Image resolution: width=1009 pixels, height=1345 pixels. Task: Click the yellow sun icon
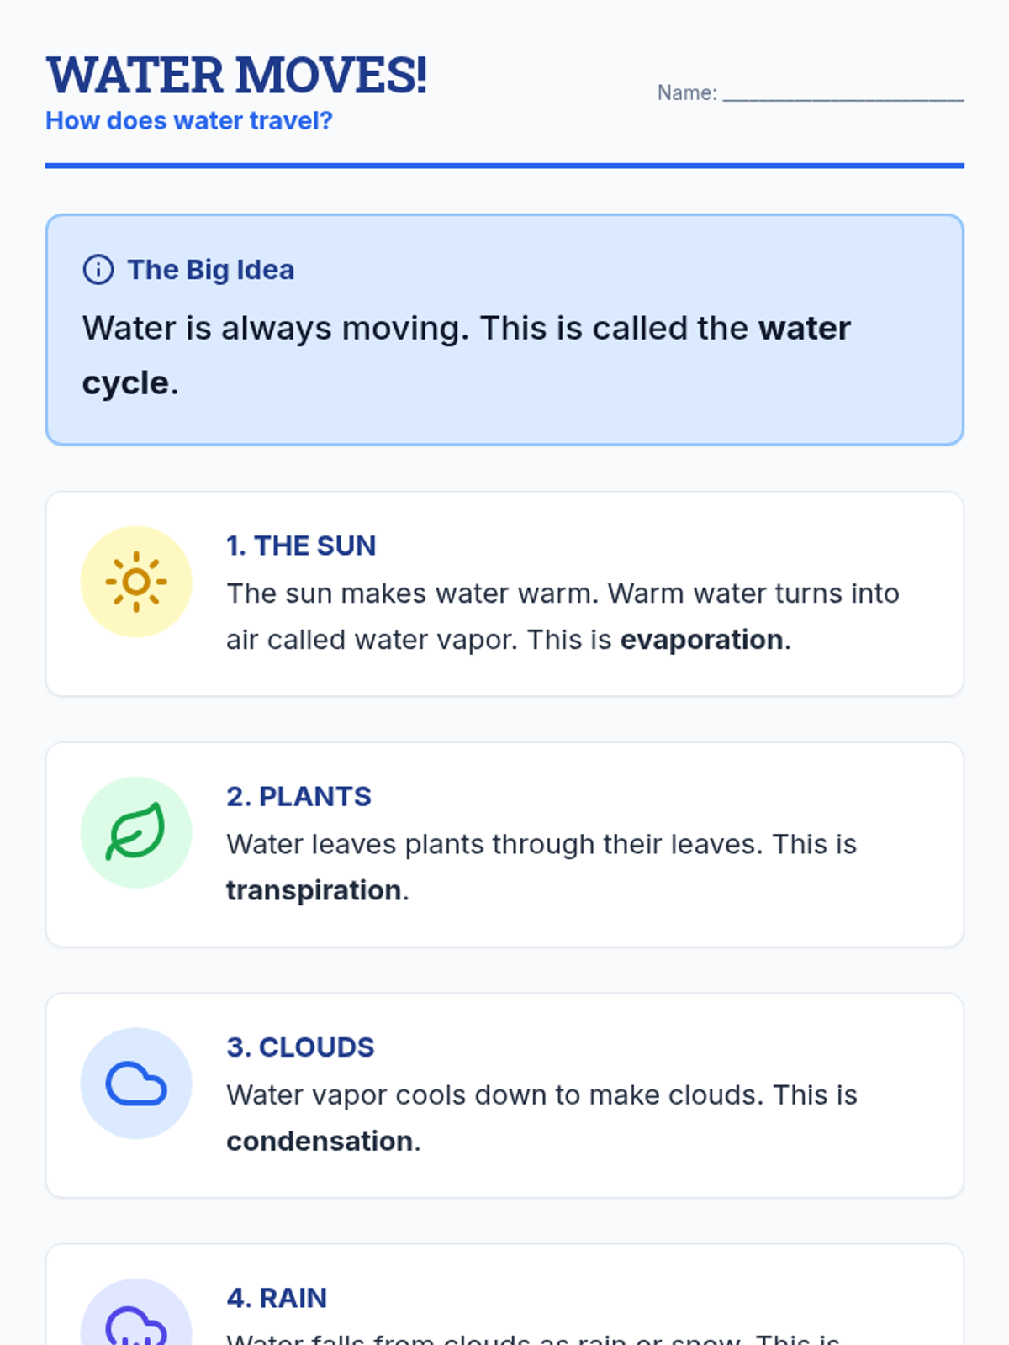coord(136,582)
